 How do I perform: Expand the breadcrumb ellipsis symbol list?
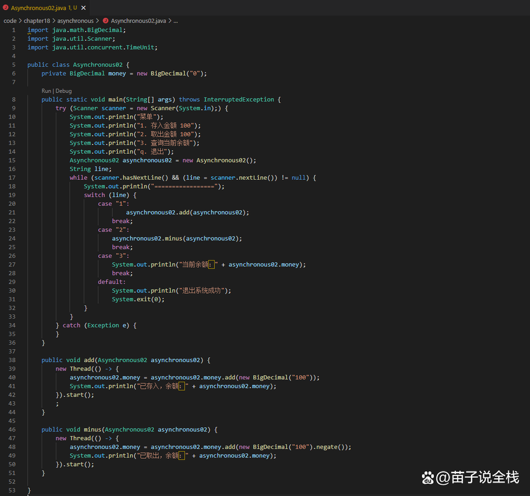click(176, 20)
